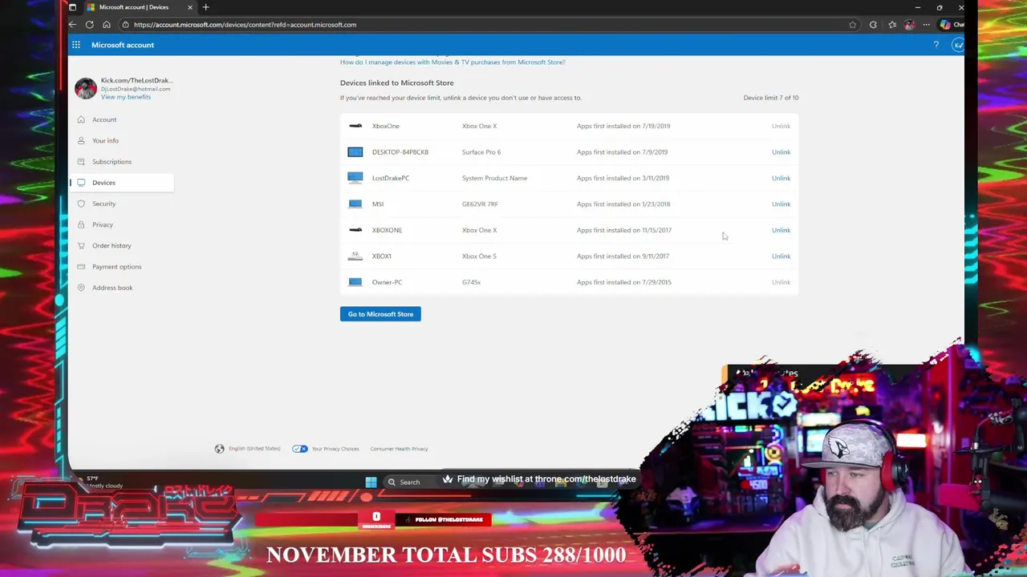Click "System Product Name" text
The height and width of the screenshot is (577, 1027).
point(494,178)
